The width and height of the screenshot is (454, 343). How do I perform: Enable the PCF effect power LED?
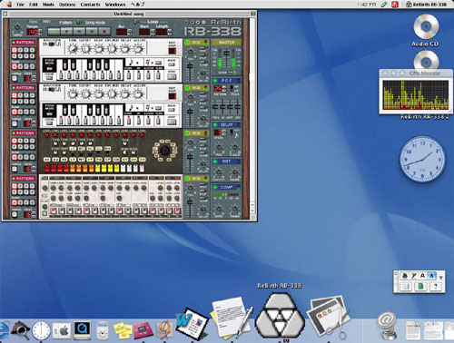pos(215,81)
